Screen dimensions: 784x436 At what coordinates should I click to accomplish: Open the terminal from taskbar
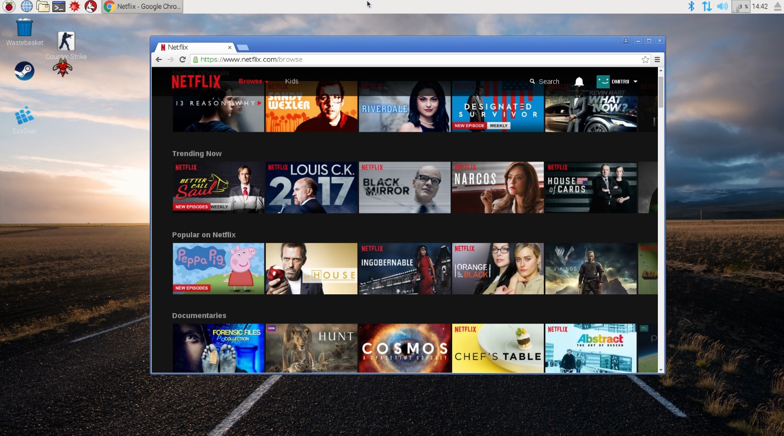coord(59,6)
